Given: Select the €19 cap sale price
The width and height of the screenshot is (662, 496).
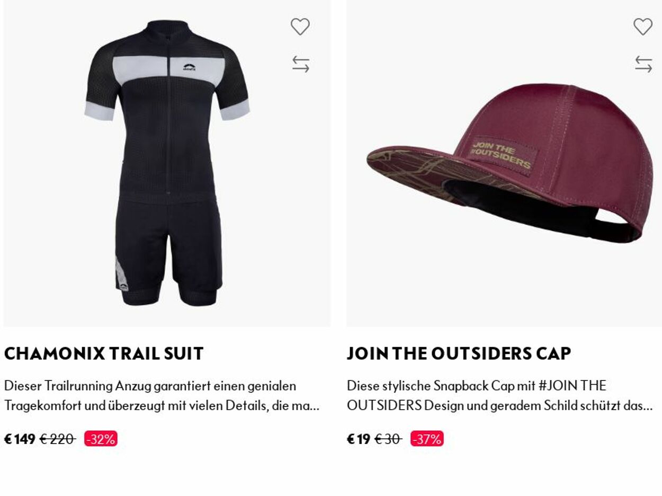Looking at the screenshot, I should click(x=359, y=439).
